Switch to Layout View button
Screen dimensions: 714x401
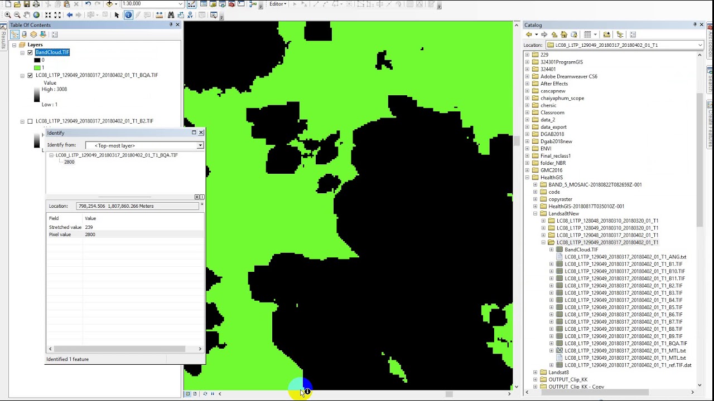[195, 394]
